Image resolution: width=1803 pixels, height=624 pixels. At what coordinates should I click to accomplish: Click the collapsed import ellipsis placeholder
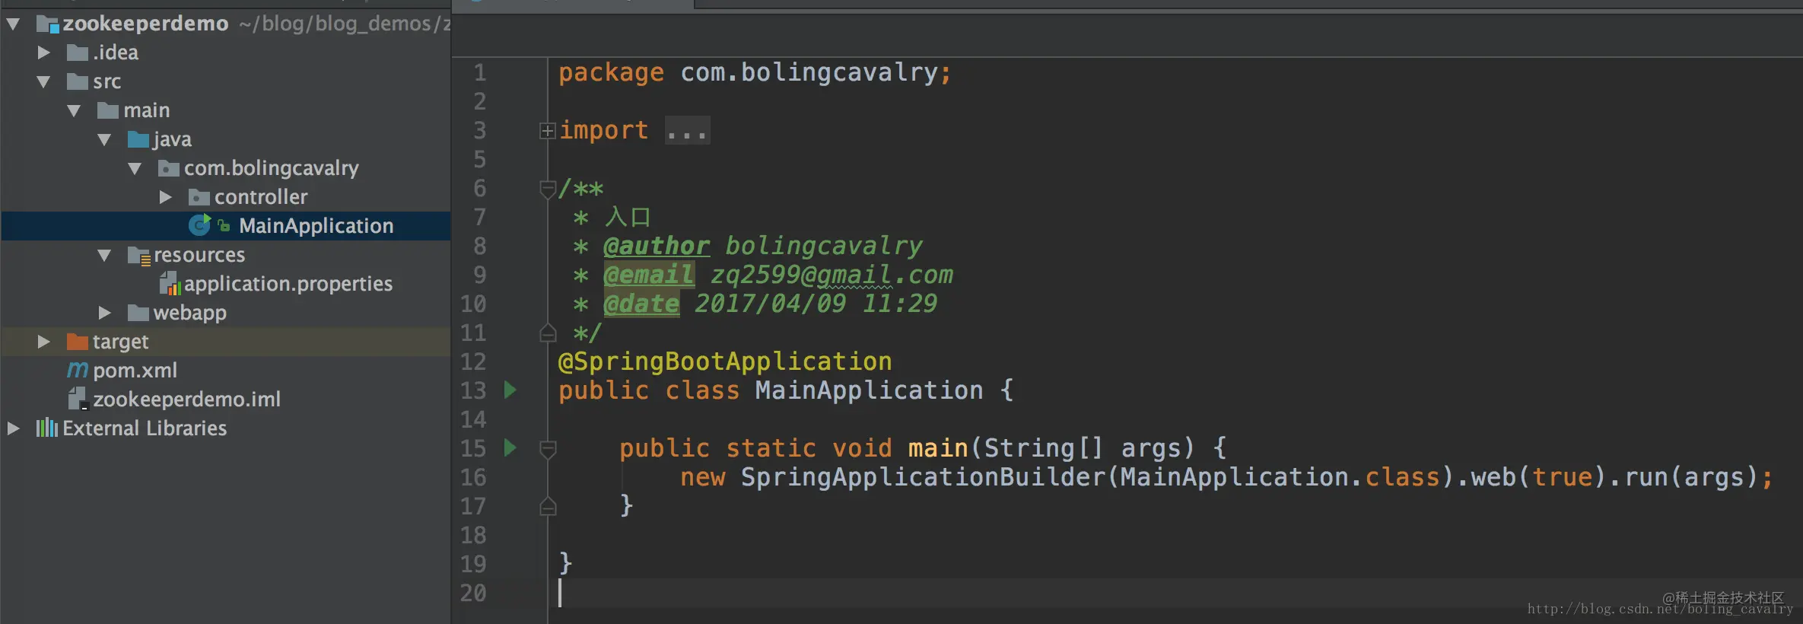tap(687, 131)
